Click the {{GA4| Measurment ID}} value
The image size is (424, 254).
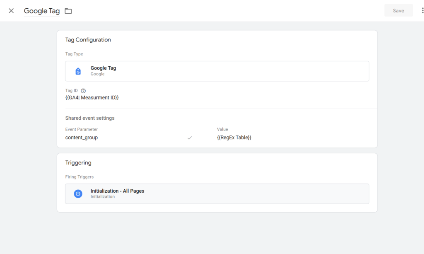[92, 98]
